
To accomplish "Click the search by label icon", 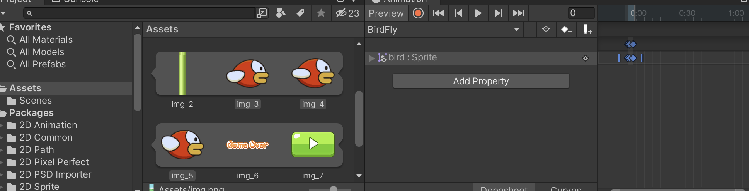I will (300, 13).
